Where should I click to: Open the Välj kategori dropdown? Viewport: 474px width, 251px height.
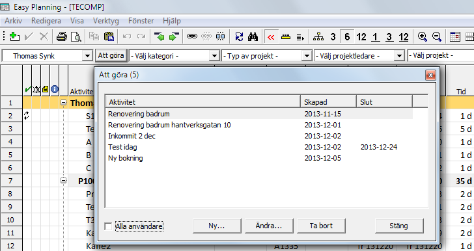[214, 56]
